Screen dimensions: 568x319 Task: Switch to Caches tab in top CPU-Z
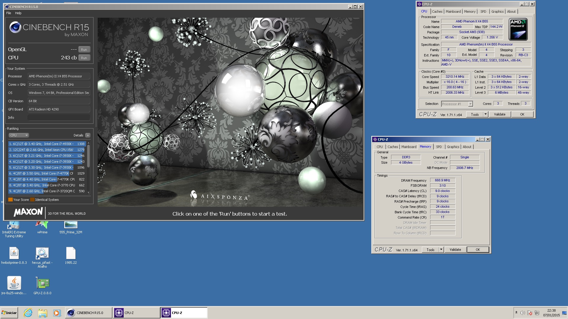pyautogui.click(x=437, y=12)
